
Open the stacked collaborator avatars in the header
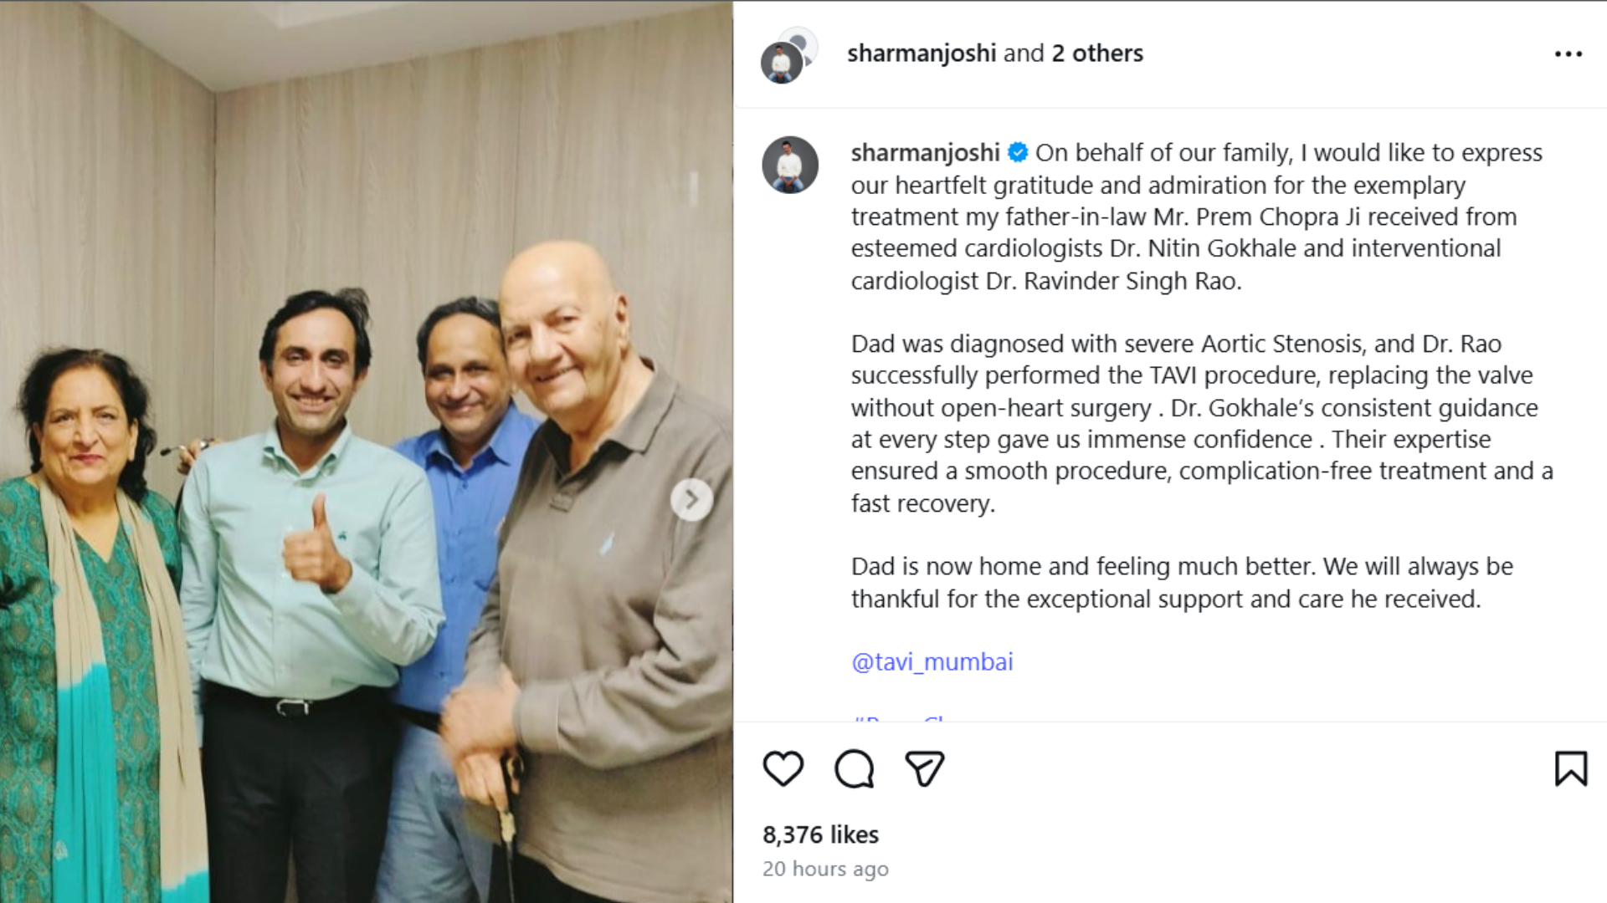click(789, 54)
